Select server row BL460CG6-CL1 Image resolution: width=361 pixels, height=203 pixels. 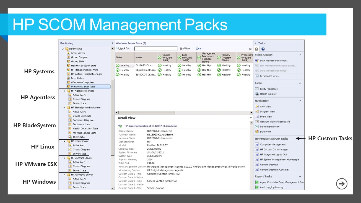coord(184,70)
